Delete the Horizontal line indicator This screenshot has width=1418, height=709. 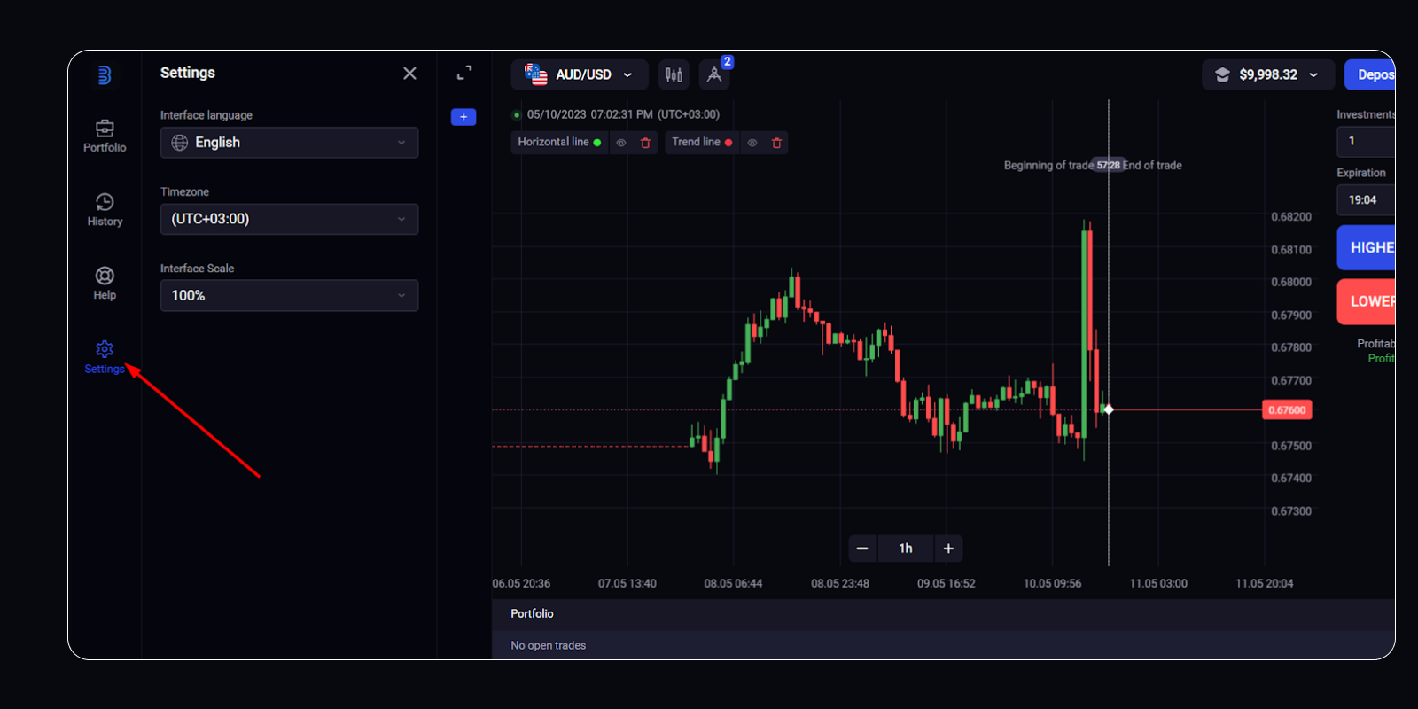point(645,143)
